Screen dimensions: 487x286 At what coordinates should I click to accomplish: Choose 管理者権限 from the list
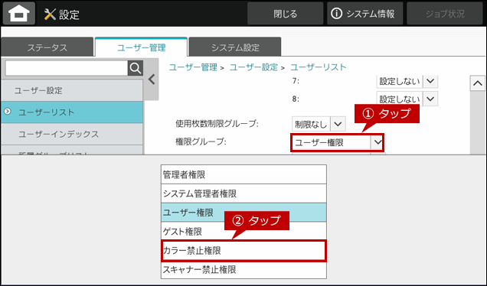pyautogui.click(x=243, y=174)
